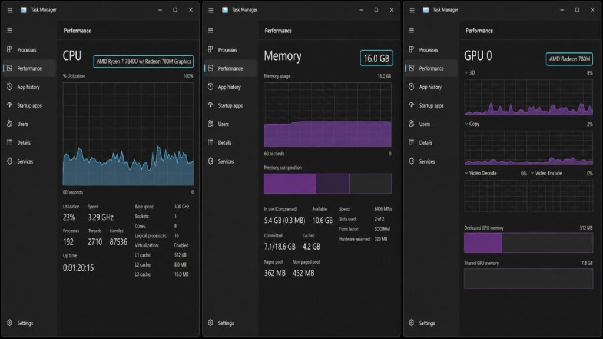Go to Startup apps label in the Memory window
The width and height of the screenshot is (603, 339).
coord(230,105)
